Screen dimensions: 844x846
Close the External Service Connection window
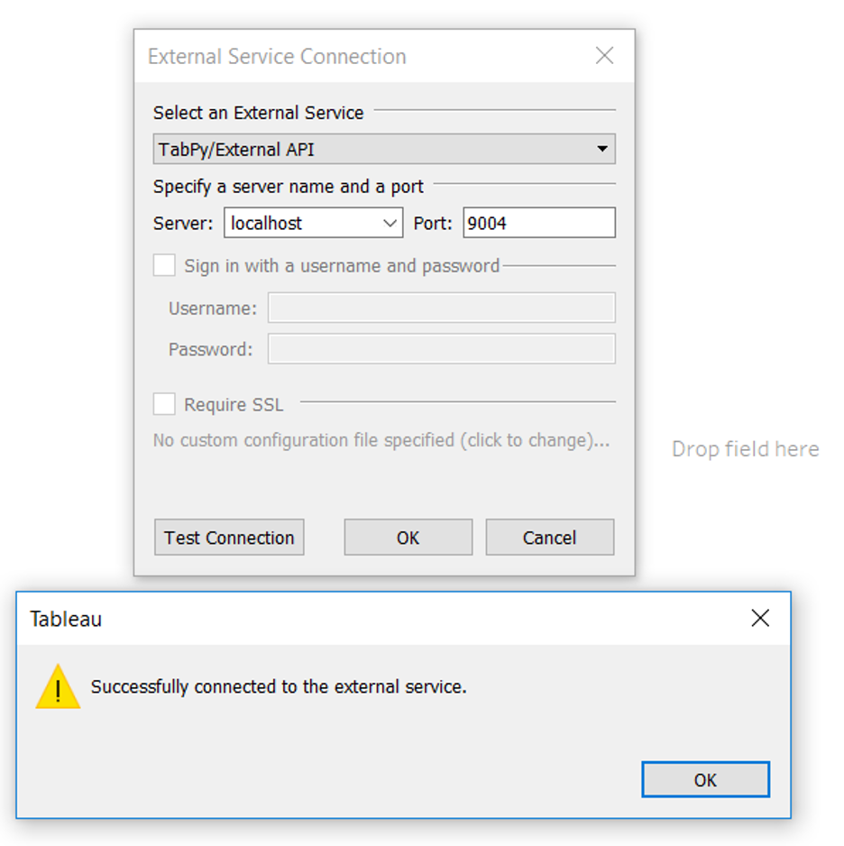coord(604,55)
